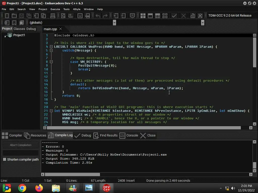Click the Goto Bookmarks icon
Image resolution: width=258 pixels, height=193 pixels.
point(22,23)
